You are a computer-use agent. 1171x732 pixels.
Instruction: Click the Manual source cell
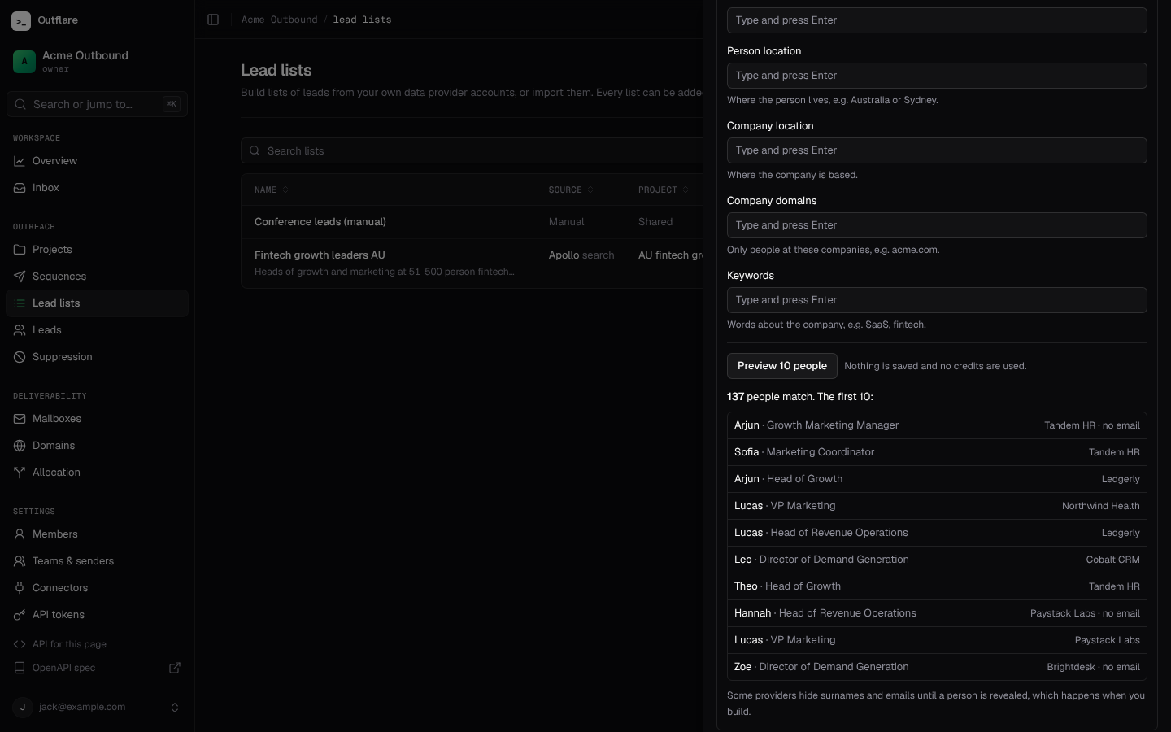(x=567, y=222)
